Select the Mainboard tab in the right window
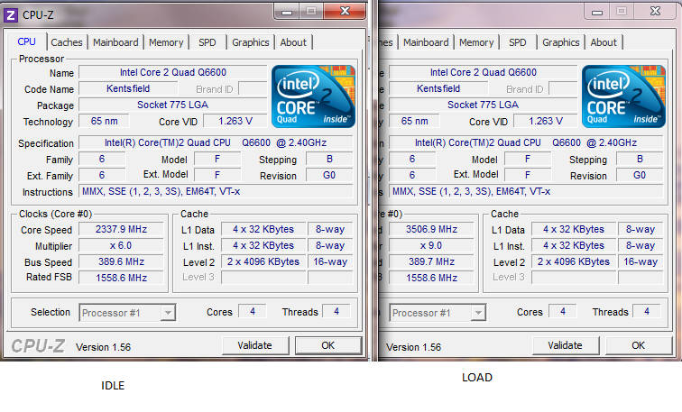This screenshot has width=682, height=412. pyautogui.click(x=426, y=42)
